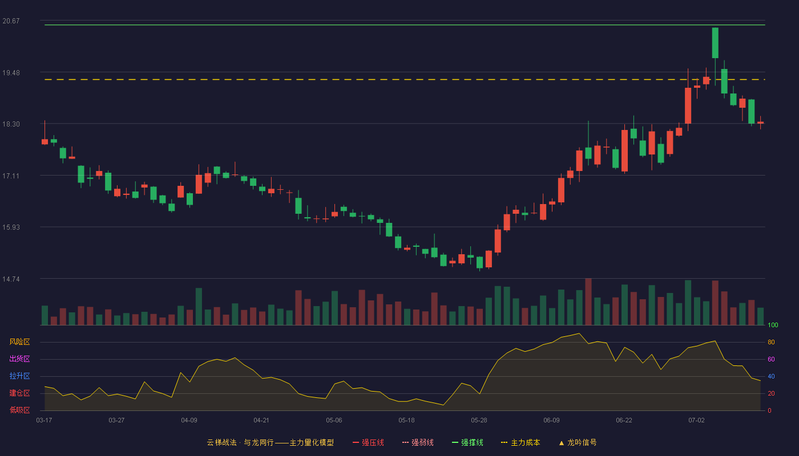The width and height of the screenshot is (799, 456).
Task: Click the 04-09 date label
Action: (x=189, y=420)
